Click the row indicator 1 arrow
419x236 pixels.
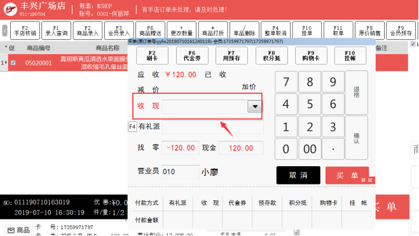coord(4,63)
